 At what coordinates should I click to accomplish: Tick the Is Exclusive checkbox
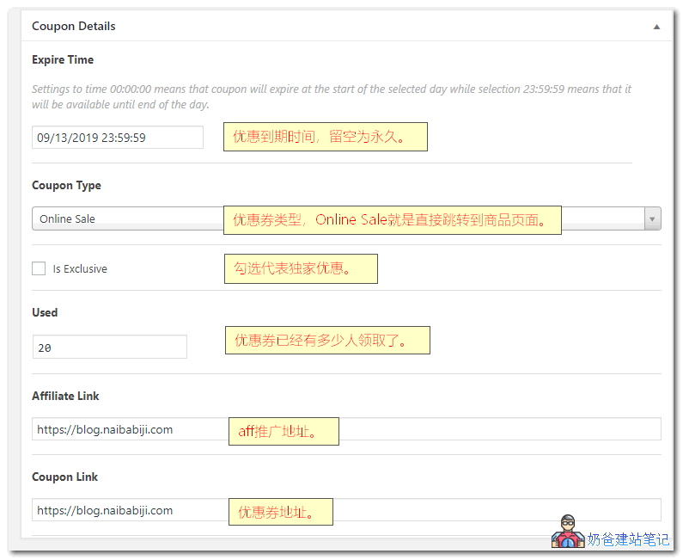point(39,268)
